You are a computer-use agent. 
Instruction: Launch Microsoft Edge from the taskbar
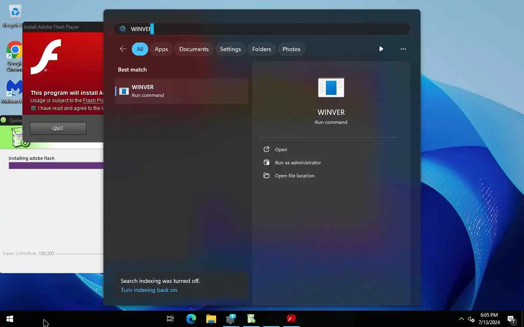pyautogui.click(x=191, y=319)
